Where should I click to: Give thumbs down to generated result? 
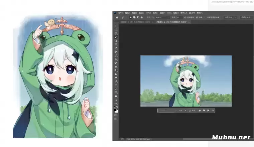pos(204,111)
